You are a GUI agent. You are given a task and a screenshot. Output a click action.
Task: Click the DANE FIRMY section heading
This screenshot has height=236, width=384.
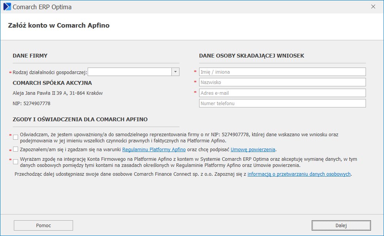(x=30, y=56)
